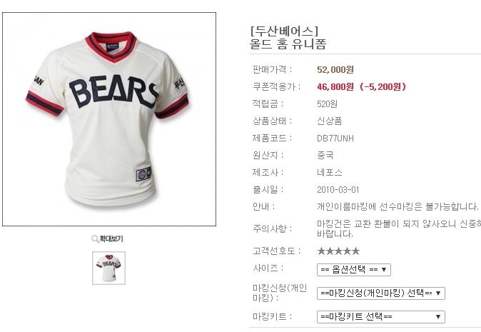This screenshot has height=332, width=481.
Task: Open the 사이즈 옵션선택 dropdown
Action: click(x=354, y=270)
